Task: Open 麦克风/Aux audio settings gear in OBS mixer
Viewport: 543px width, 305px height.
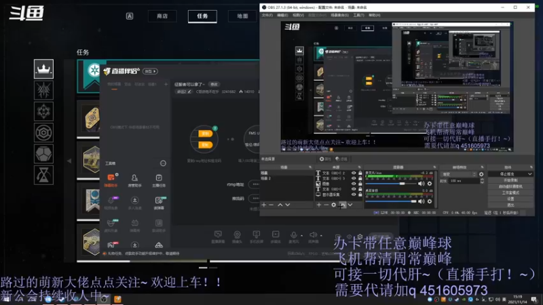Action: (x=430, y=184)
